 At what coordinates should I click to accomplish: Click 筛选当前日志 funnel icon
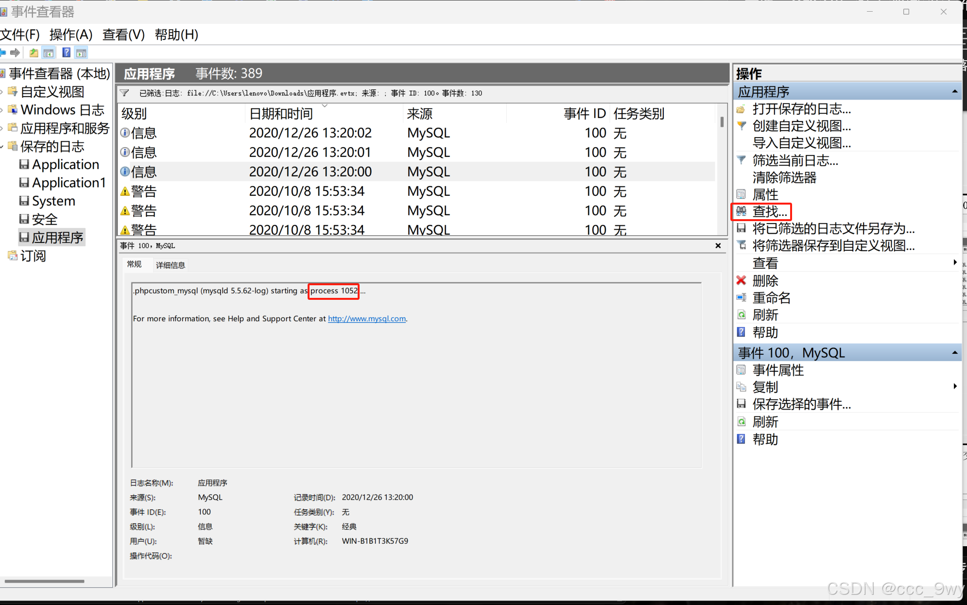pos(741,160)
